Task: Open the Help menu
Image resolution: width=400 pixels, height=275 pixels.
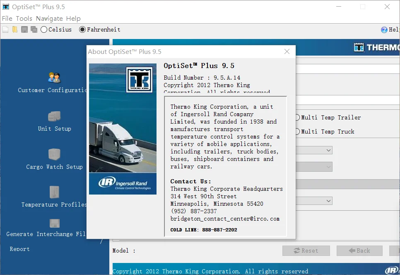Action: (x=73, y=19)
